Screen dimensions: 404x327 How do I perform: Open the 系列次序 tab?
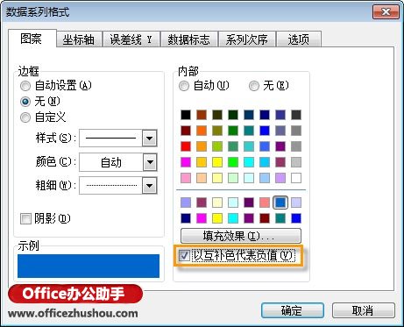pyautogui.click(x=246, y=39)
